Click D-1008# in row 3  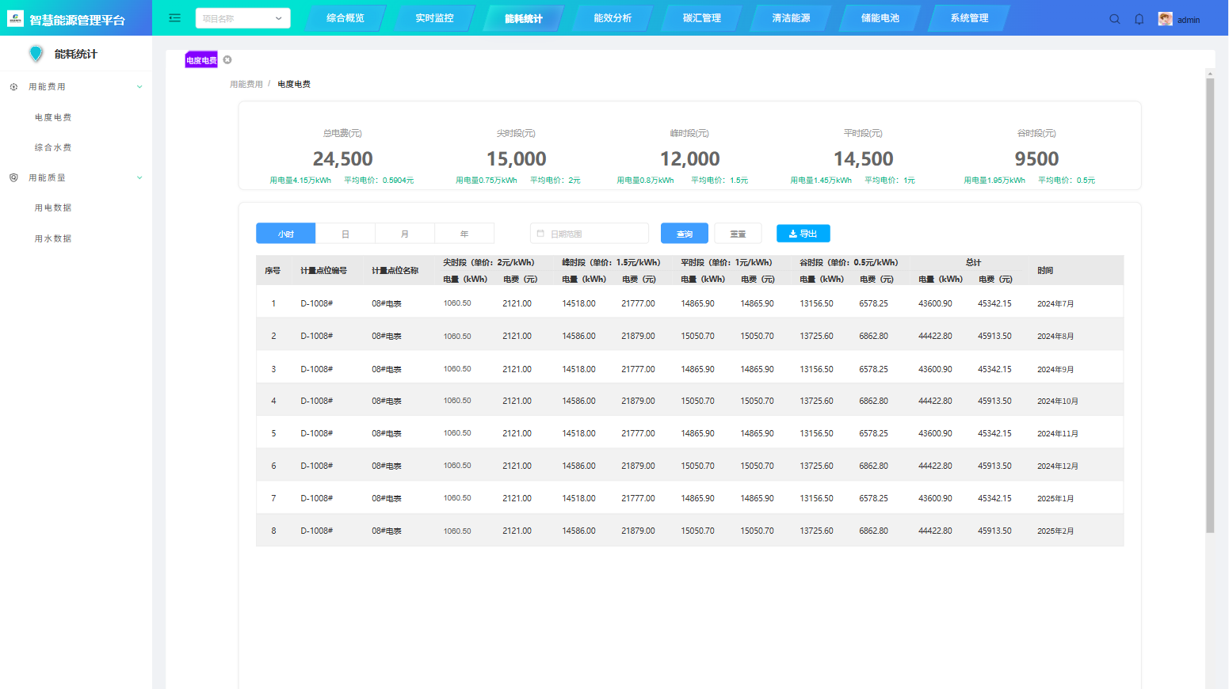click(x=316, y=369)
